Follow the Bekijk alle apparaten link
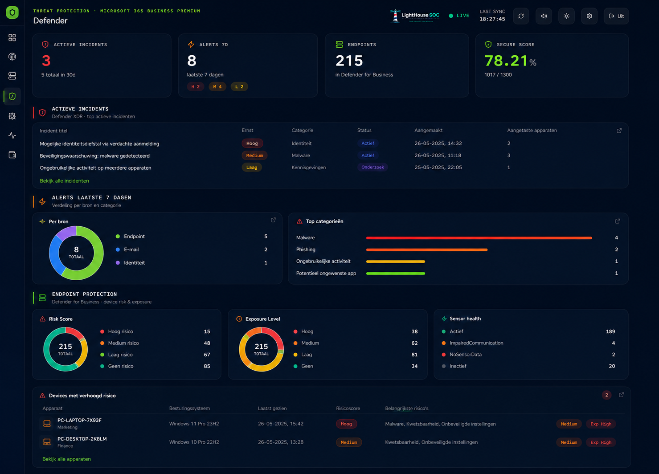Image resolution: width=659 pixels, height=474 pixels. (x=66, y=459)
